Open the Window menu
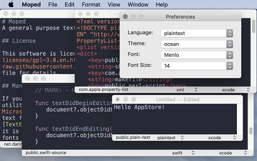The image size is (257, 161). pyautogui.click(x=138, y=4)
